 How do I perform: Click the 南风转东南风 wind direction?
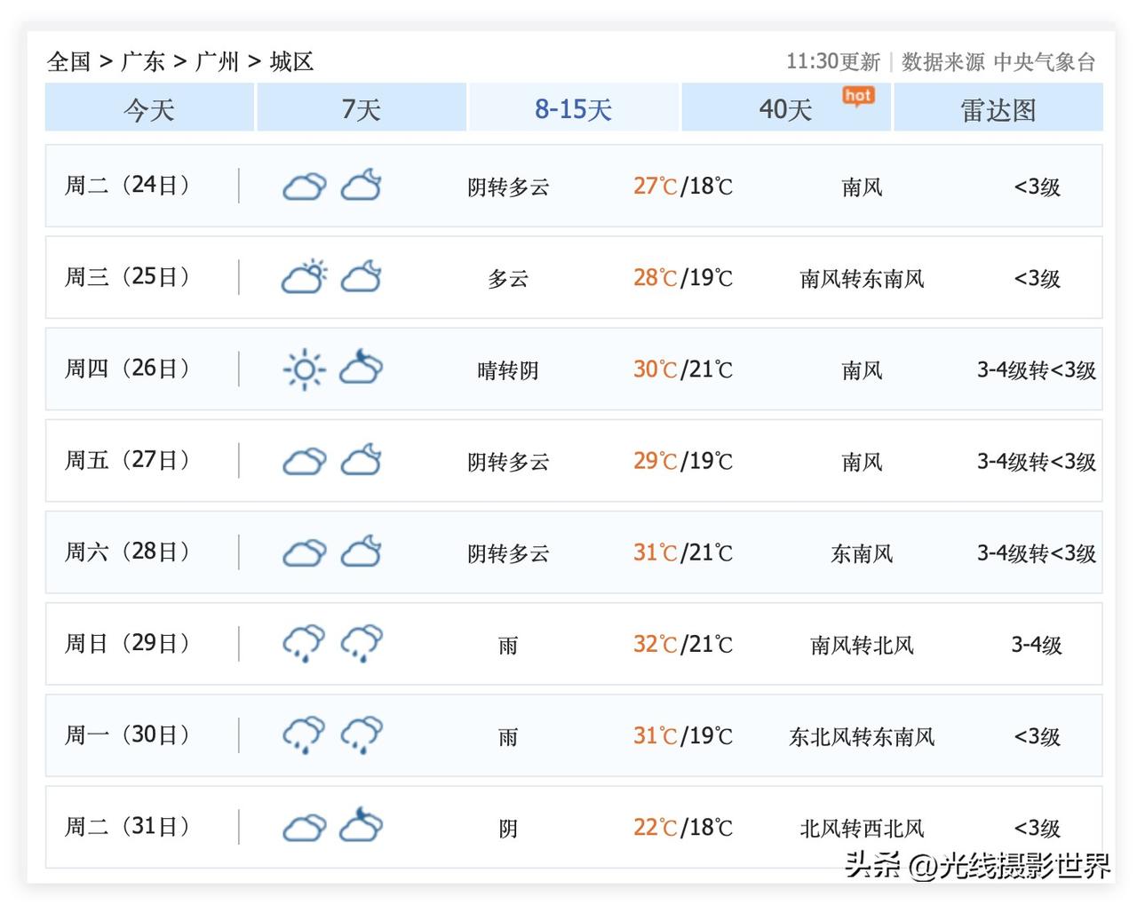tap(862, 279)
